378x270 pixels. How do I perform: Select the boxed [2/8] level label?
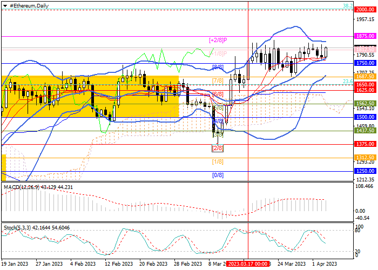[x=218, y=148]
